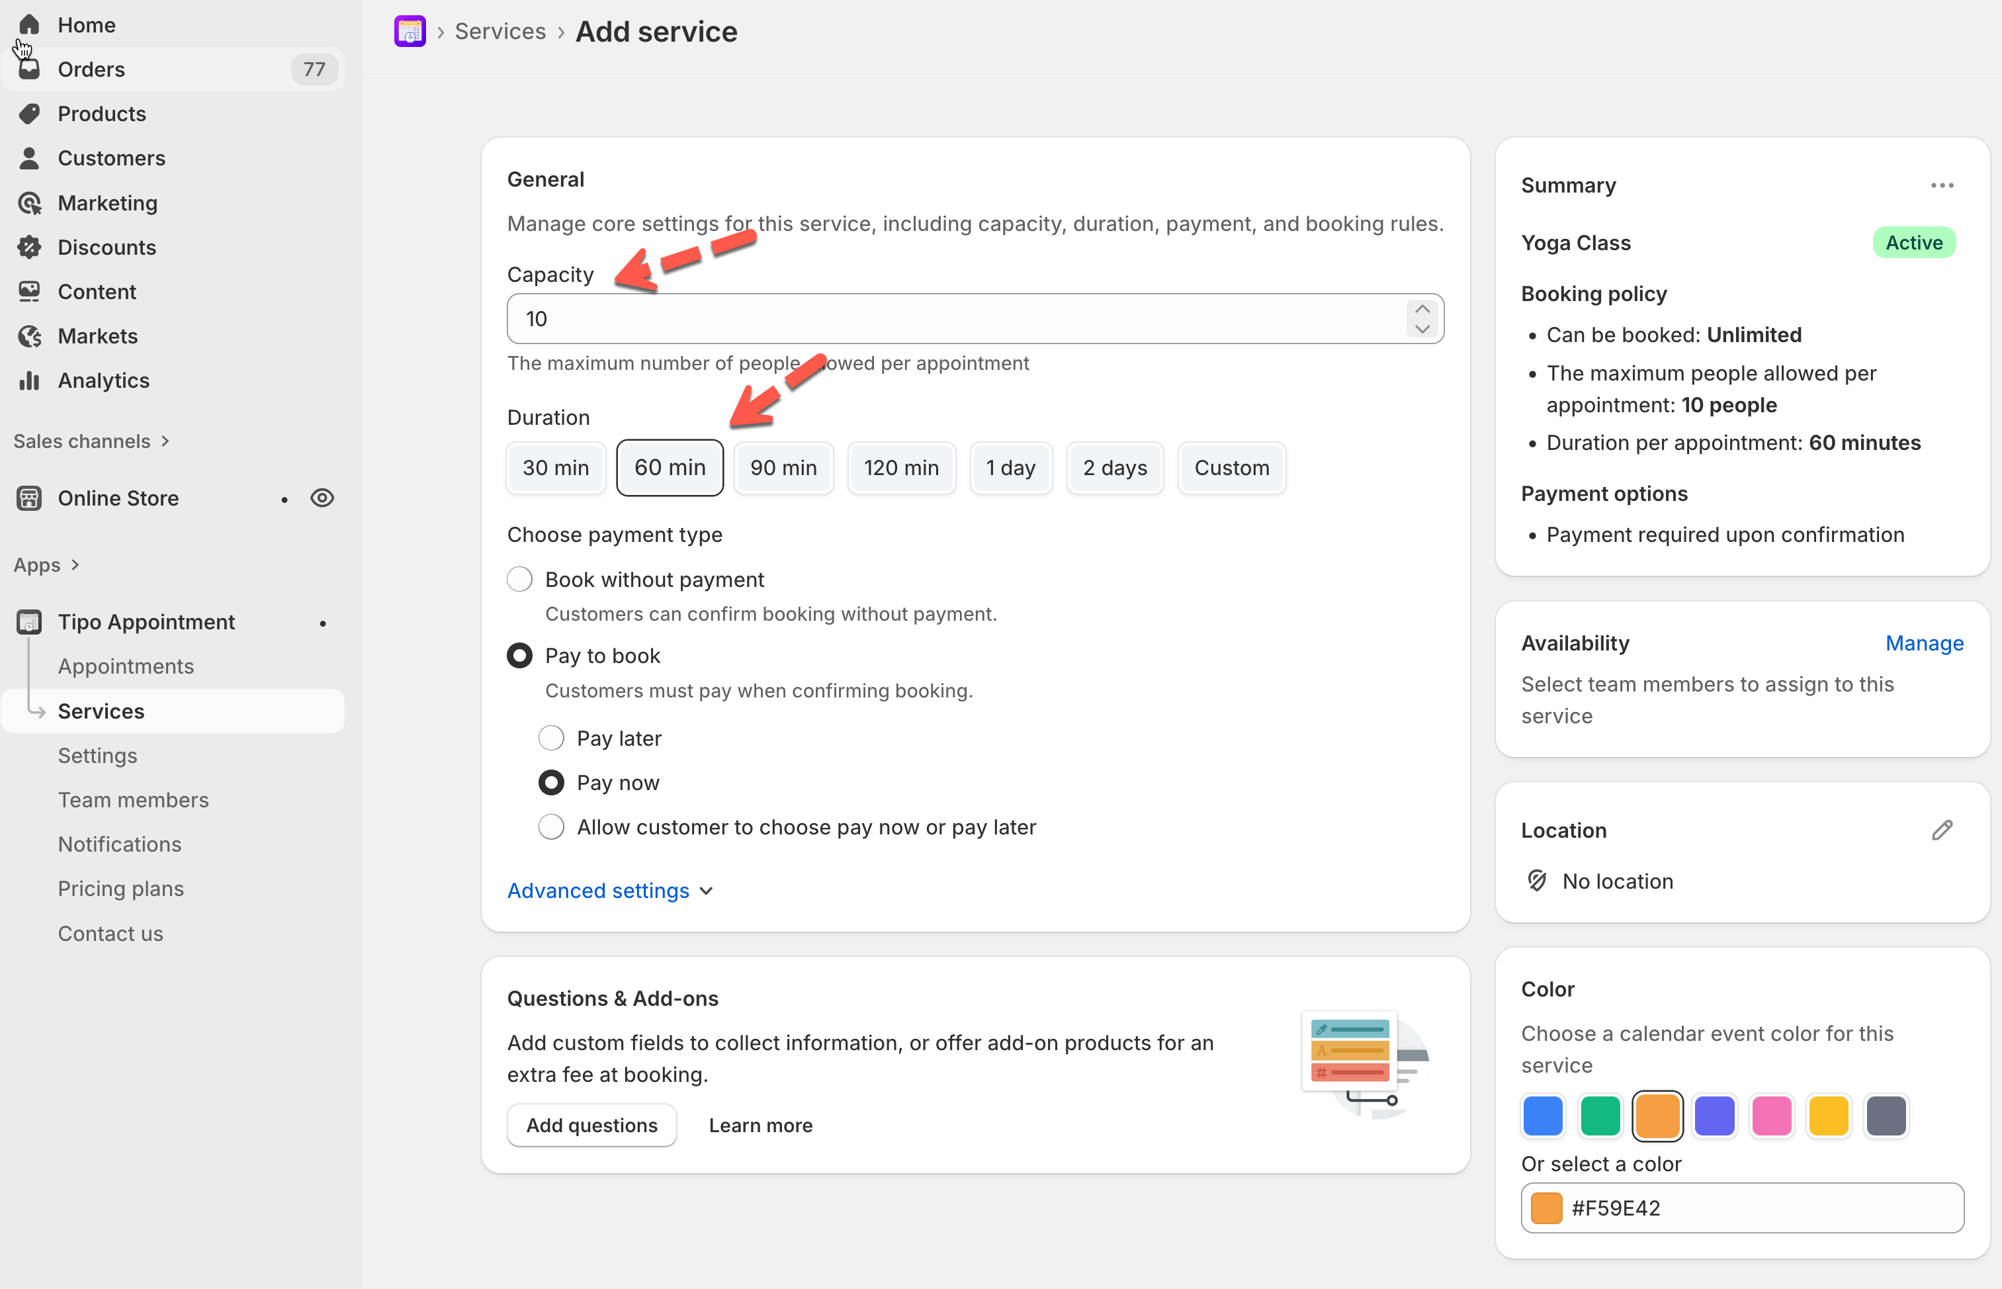The image size is (2002, 1289).
Task: Click the Add questions button
Action: (591, 1125)
